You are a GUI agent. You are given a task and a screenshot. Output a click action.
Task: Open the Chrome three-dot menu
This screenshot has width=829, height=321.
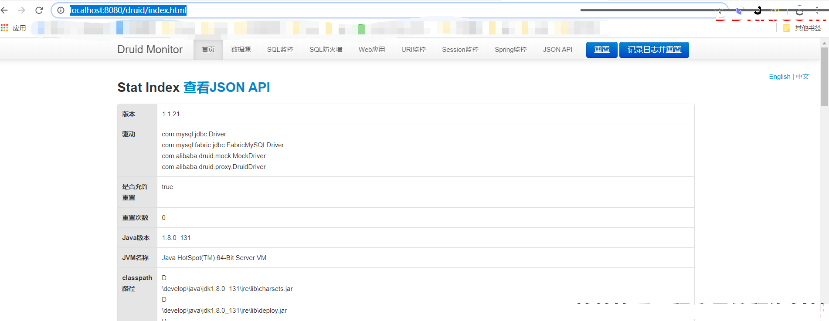click(817, 10)
